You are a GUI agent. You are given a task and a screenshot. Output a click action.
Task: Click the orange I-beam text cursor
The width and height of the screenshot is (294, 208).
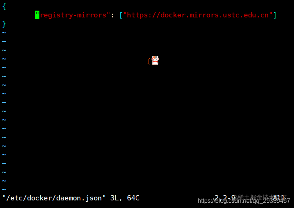click(149, 61)
